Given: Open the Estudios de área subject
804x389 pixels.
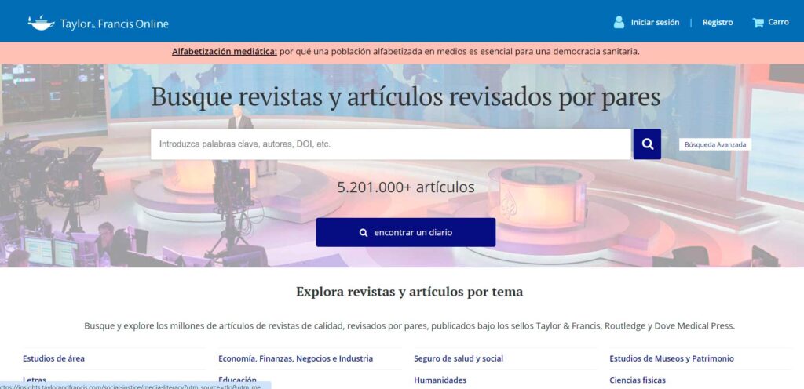Looking at the screenshot, I should pyautogui.click(x=53, y=358).
